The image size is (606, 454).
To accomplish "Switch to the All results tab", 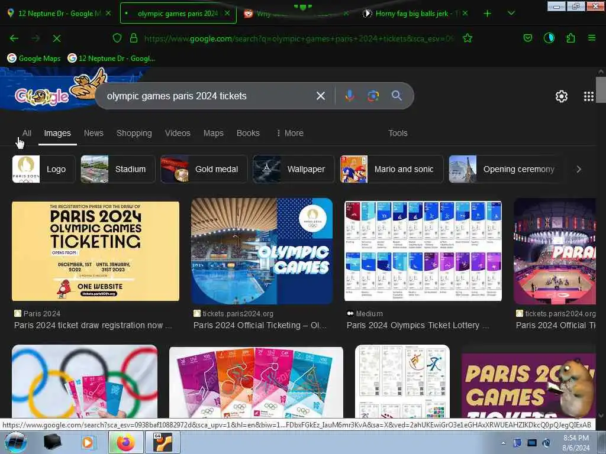I will click(x=27, y=133).
